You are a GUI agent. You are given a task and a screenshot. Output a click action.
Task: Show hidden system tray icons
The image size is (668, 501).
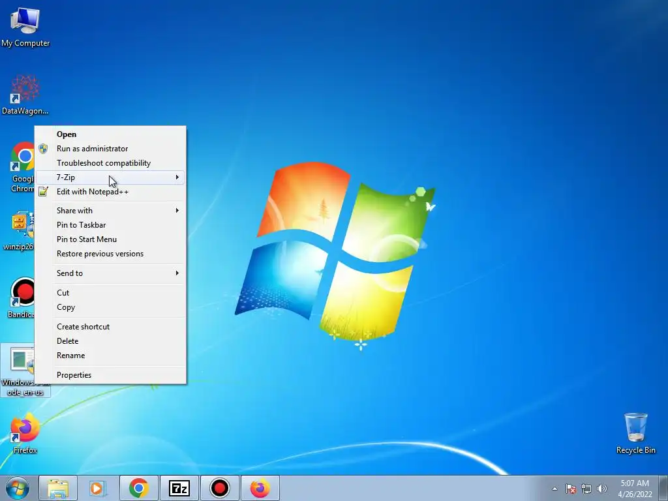[554, 489]
